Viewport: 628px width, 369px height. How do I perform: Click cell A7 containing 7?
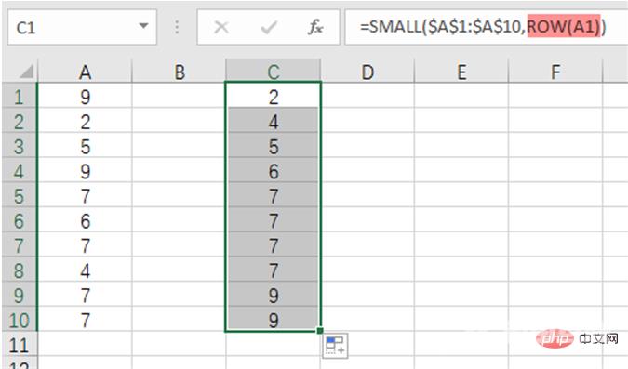tap(85, 244)
